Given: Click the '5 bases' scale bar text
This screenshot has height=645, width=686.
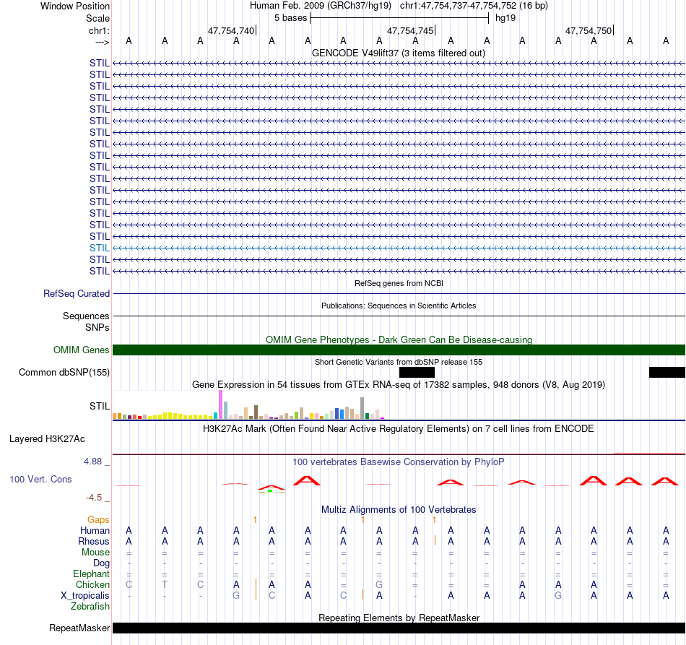Looking at the screenshot, I should [290, 18].
